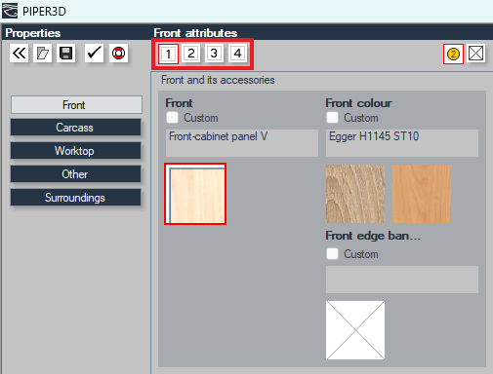Enable Custom checkbox under Front edge banding
Image resolution: width=493 pixels, height=374 pixels.
(x=332, y=254)
